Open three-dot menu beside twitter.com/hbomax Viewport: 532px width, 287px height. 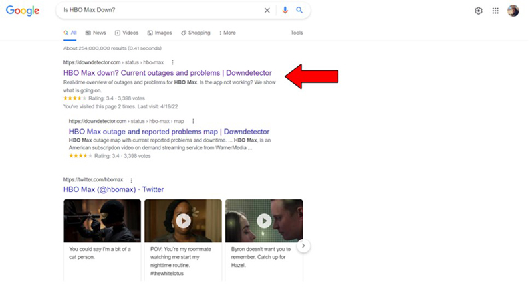(131, 181)
